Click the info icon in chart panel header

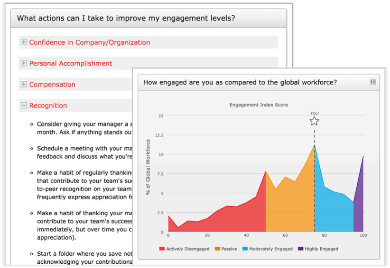(x=372, y=82)
